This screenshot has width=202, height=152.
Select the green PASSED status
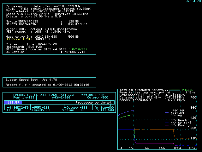pos(187,90)
